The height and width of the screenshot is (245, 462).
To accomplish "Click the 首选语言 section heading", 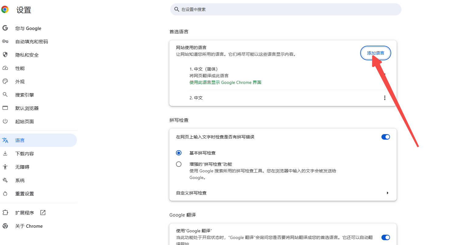I will (179, 31).
